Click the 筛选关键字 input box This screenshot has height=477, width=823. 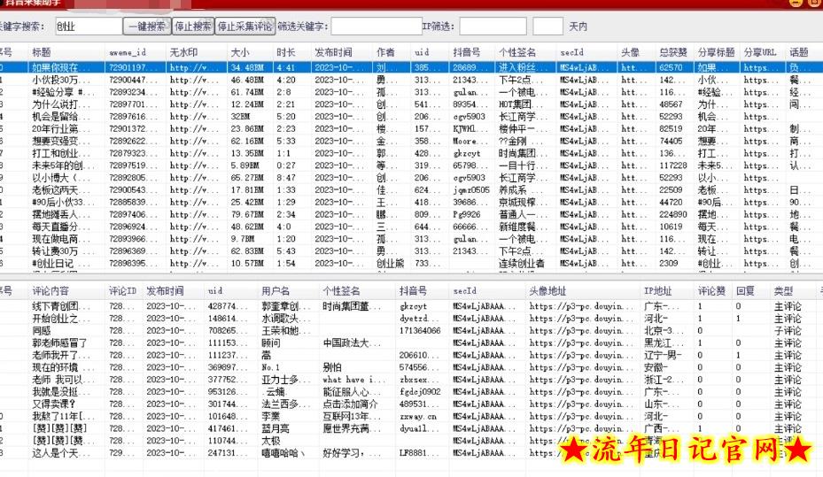(376, 27)
